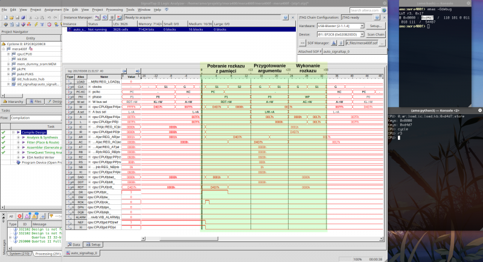Expand the cpu:CPU0 hierarchy node

coord(9,54)
